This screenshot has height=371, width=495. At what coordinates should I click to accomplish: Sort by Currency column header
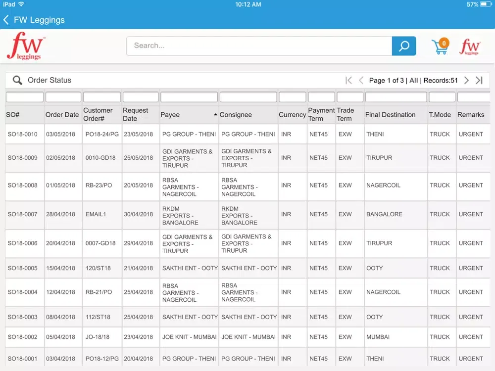point(292,115)
